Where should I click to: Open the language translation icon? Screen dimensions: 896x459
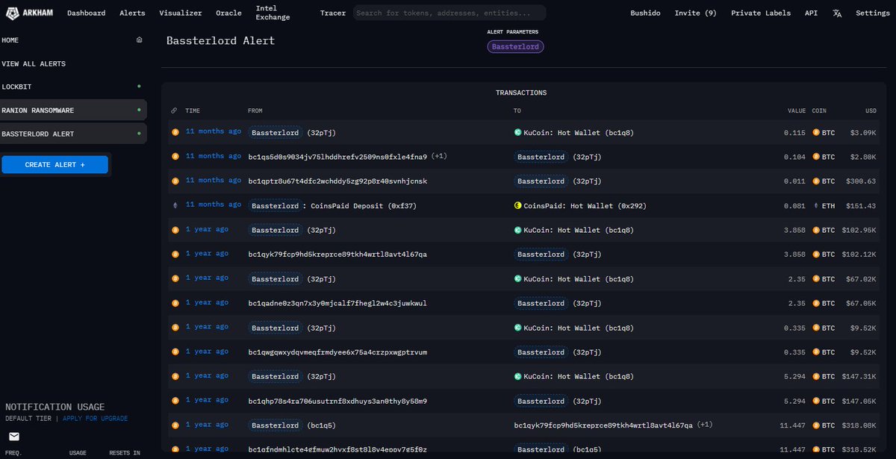(837, 13)
